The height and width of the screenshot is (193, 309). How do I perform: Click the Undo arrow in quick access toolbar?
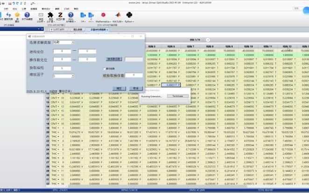tap(14, 3)
